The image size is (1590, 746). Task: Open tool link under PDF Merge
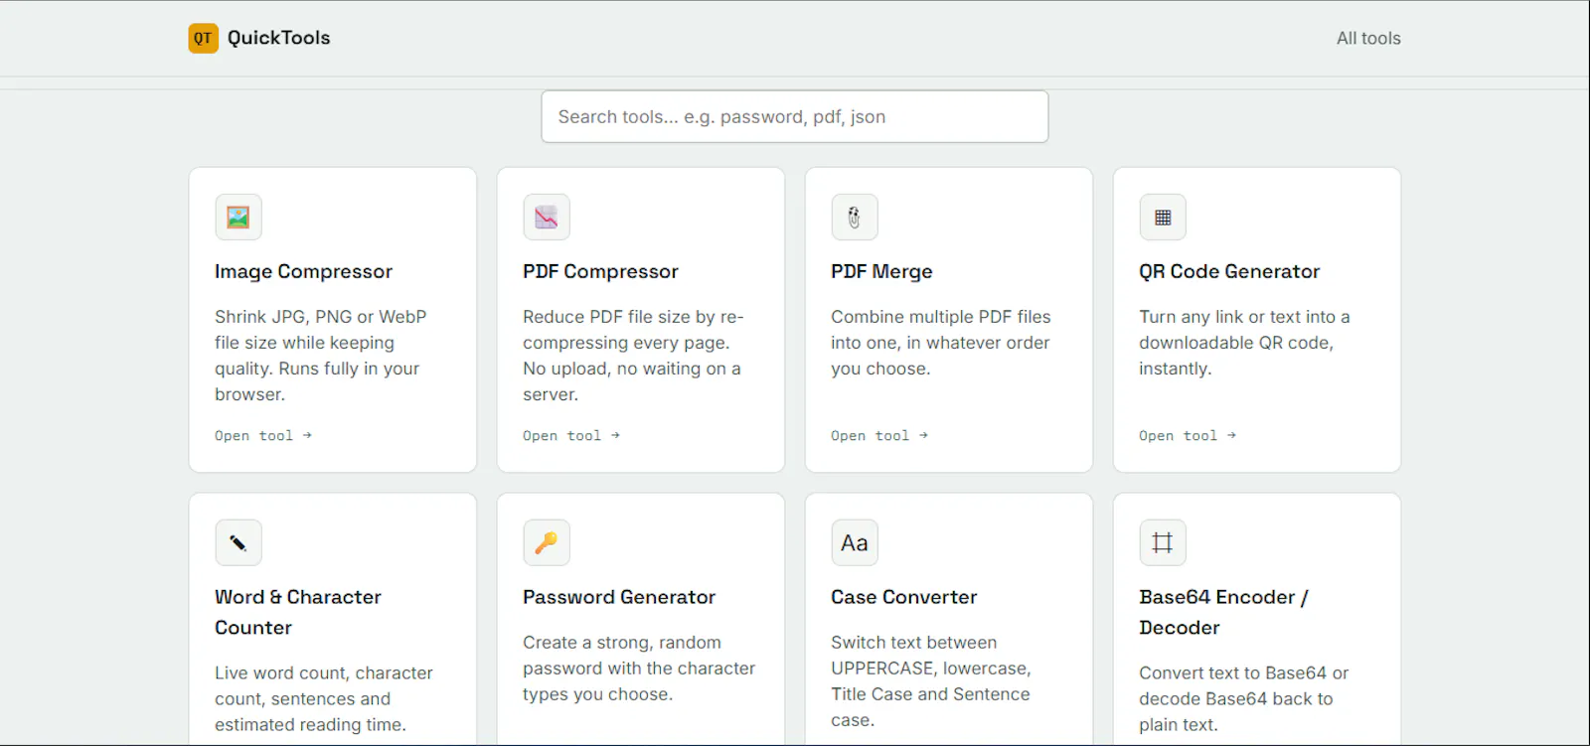point(879,435)
